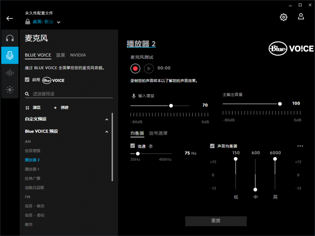Switch to the NVIDIA tab

(78, 55)
